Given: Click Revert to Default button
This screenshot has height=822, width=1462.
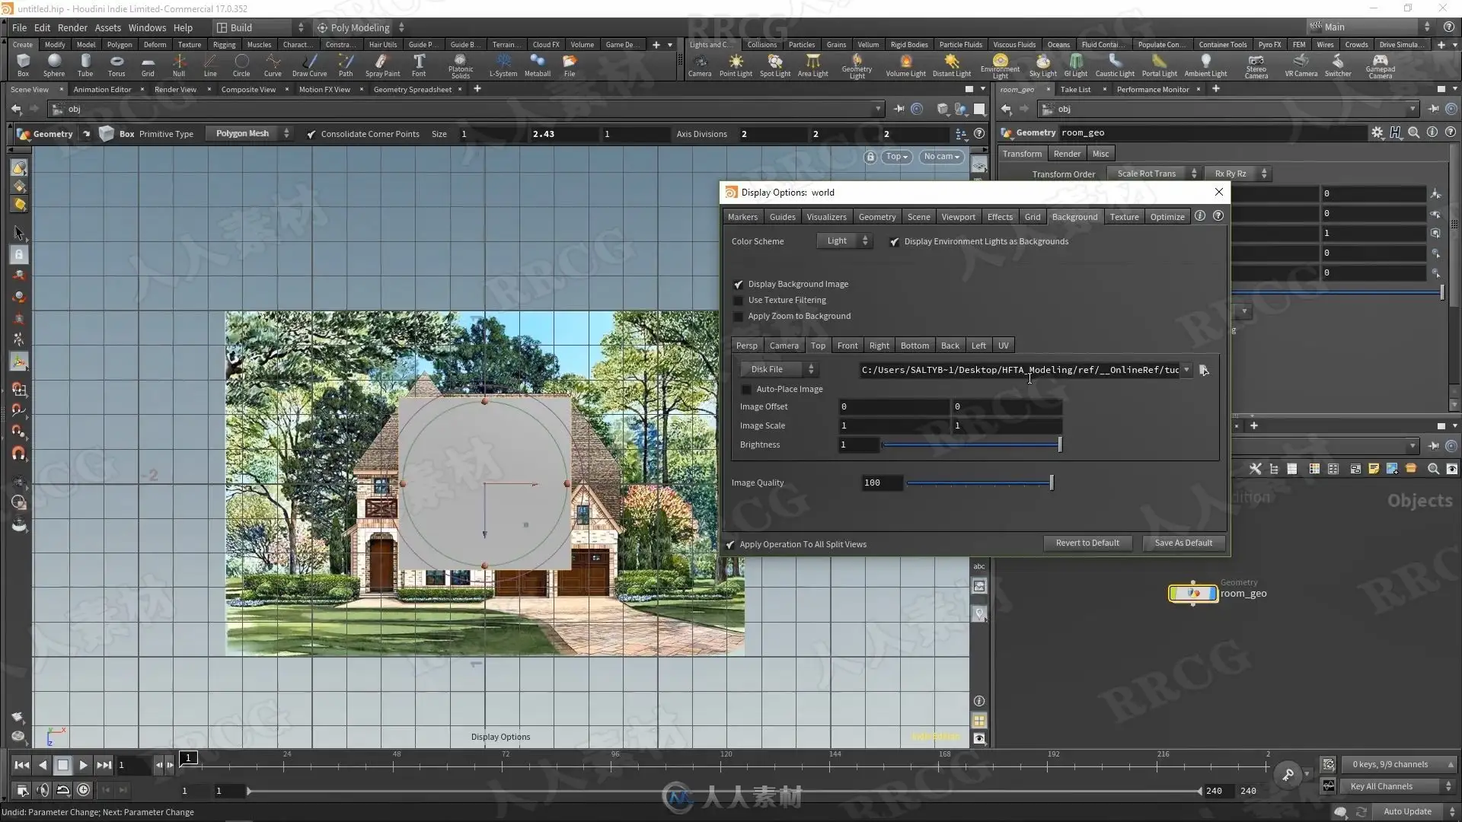Looking at the screenshot, I should click(x=1087, y=543).
